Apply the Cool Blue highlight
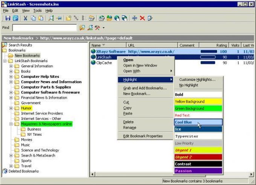256x185 pixels. click(x=198, y=122)
